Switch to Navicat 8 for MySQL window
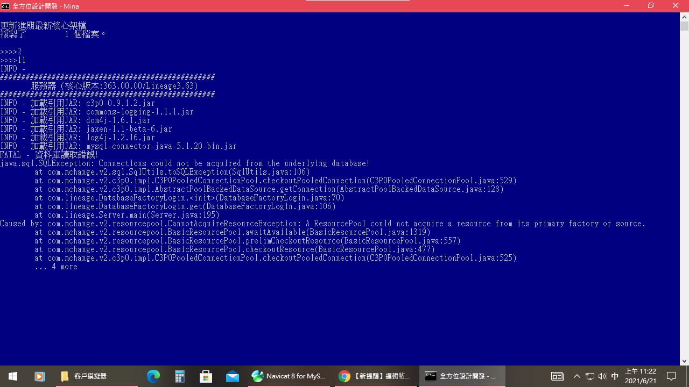The image size is (689, 387). (x=289, y=376)
